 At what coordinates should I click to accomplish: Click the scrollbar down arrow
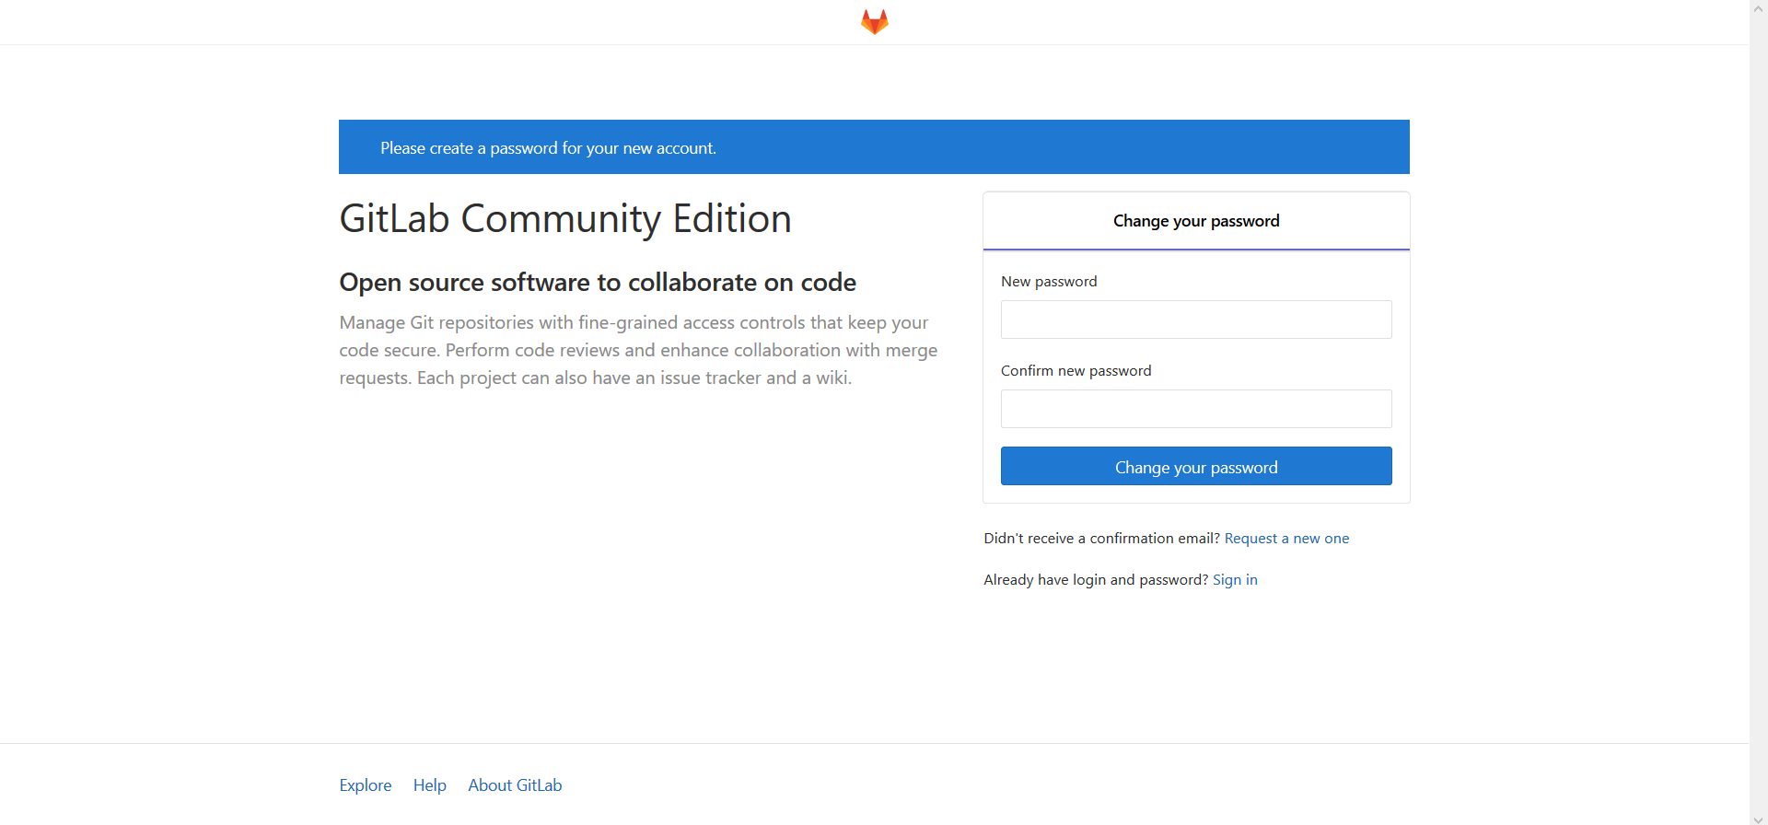click(x=1759, y=819)
